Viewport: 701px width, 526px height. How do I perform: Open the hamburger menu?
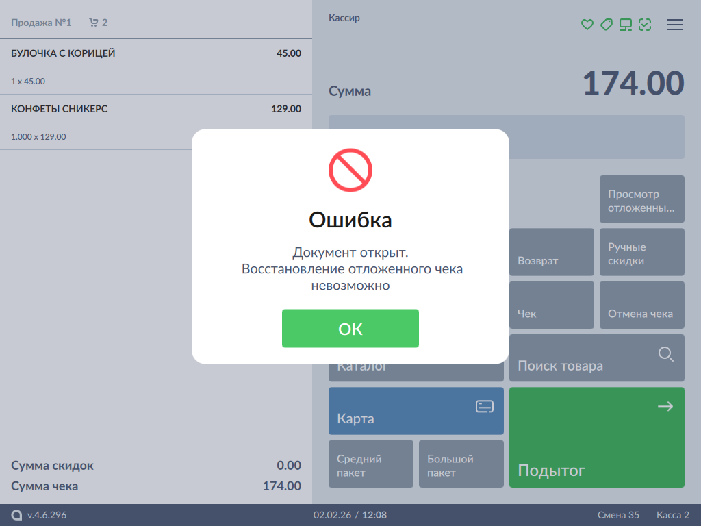tap(675, 25)
